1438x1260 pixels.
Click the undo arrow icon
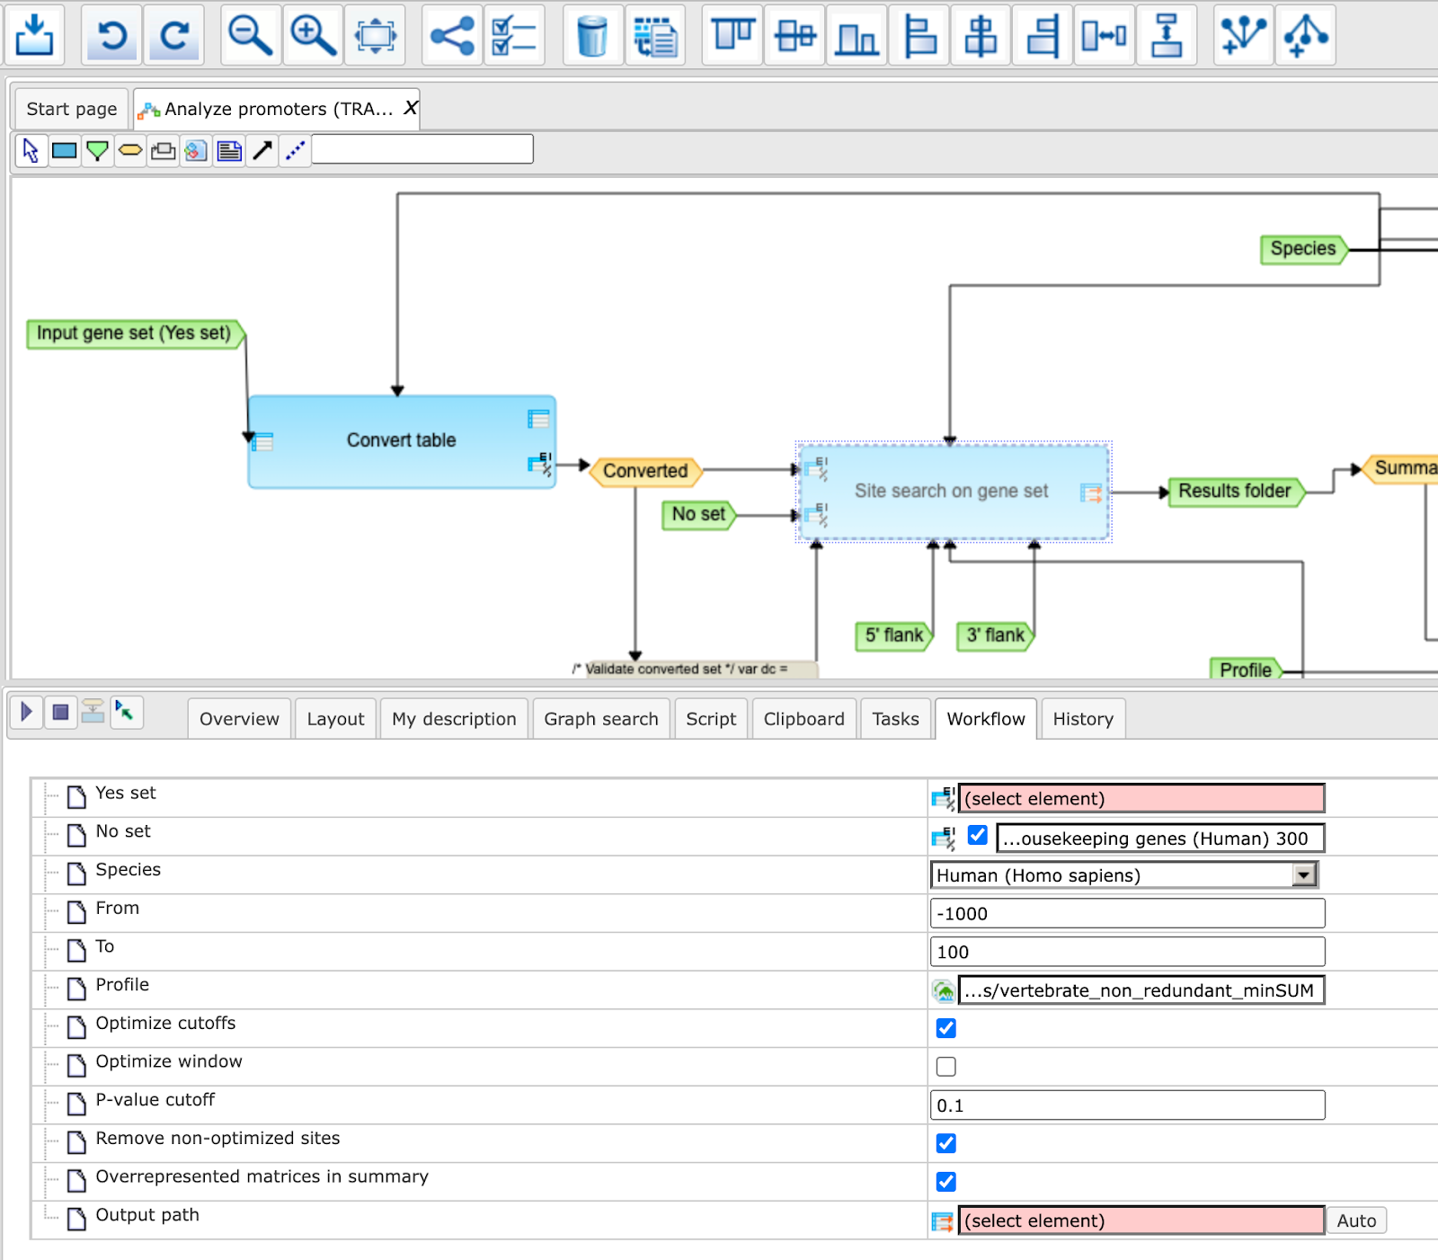click(x=111, y=35)
